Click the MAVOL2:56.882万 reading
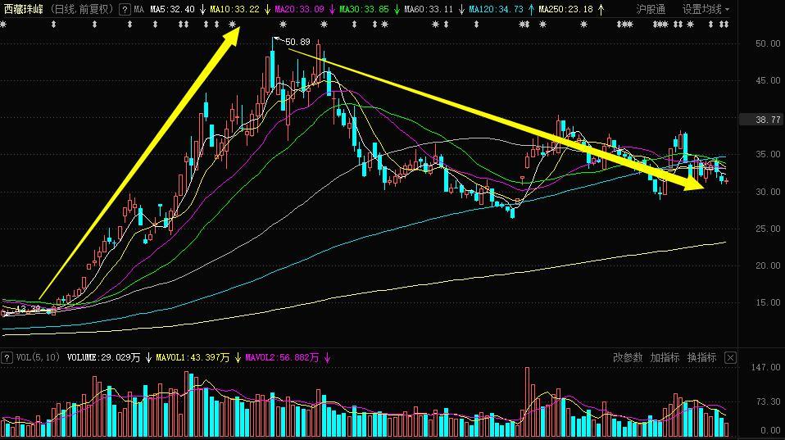The height and width of the screenshot is (440, 785). coord(282,357)
